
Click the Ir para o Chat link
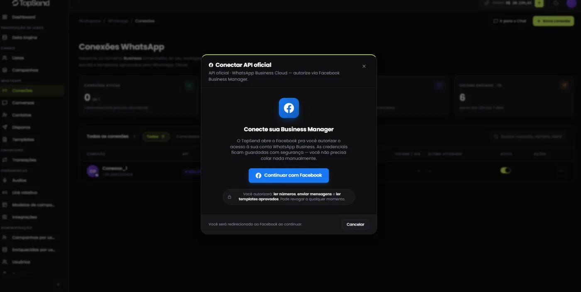(x=510, y=21)
